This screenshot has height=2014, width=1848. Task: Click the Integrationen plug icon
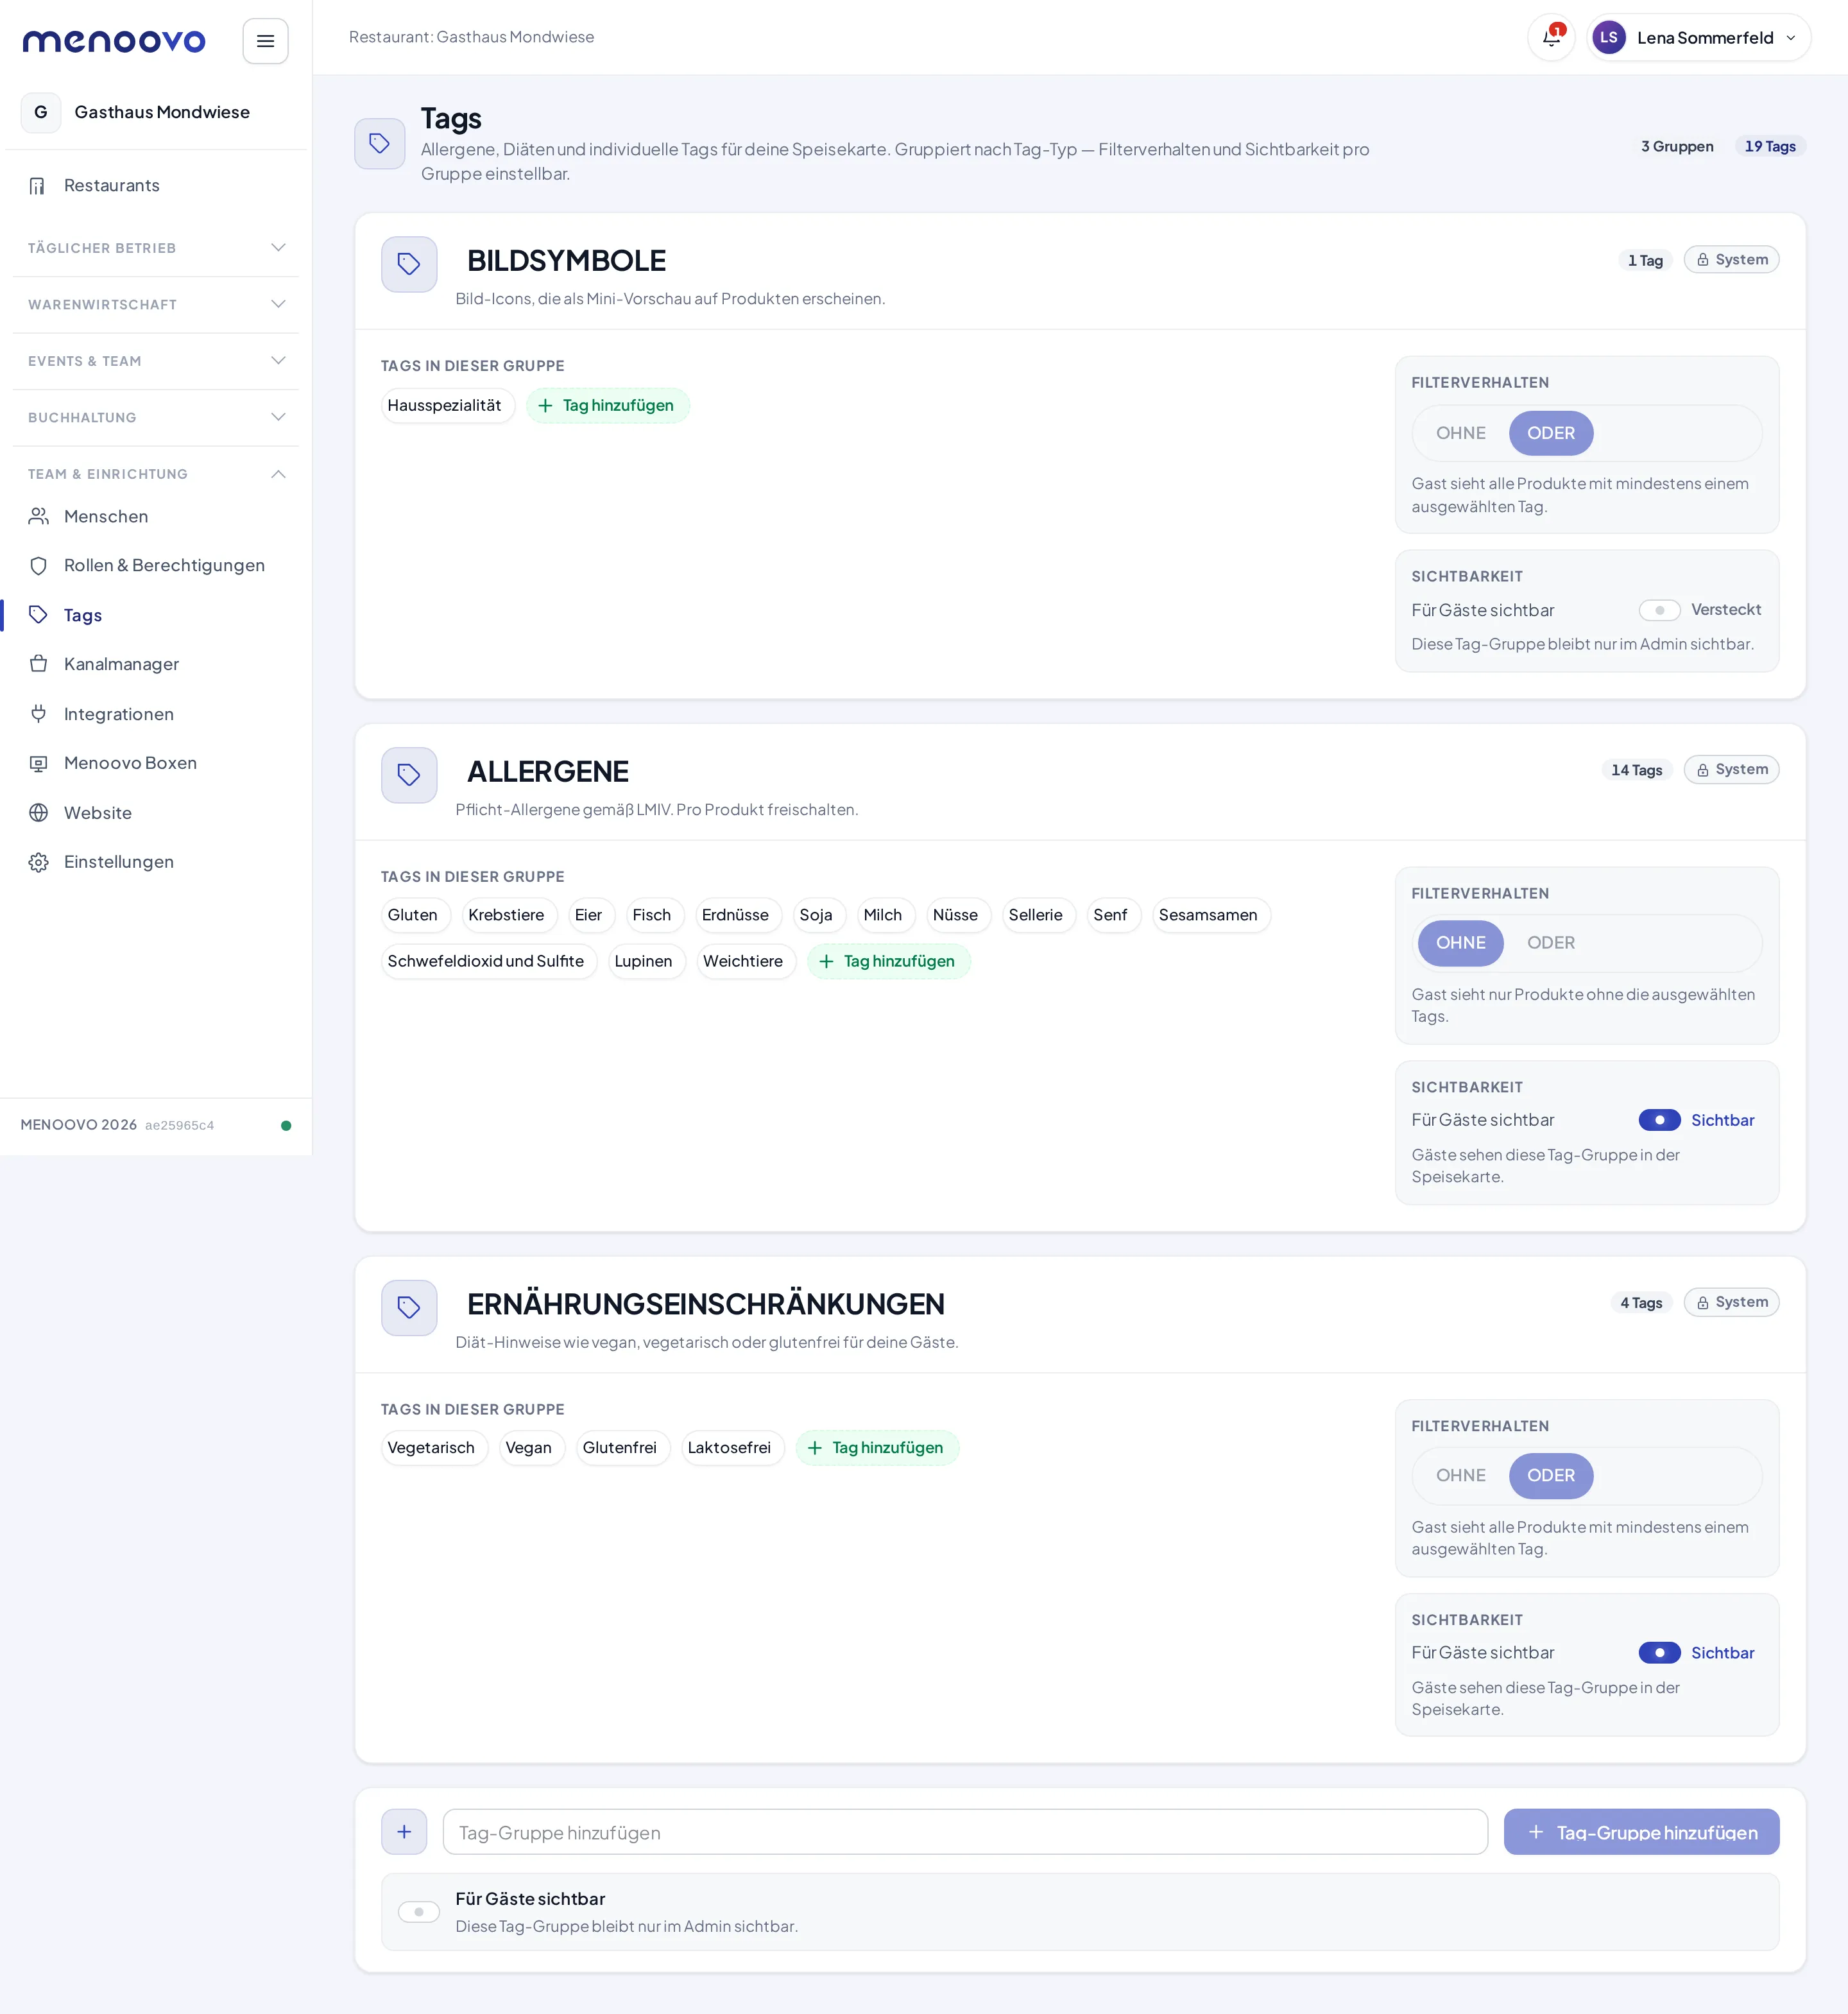tap(38, 714)
